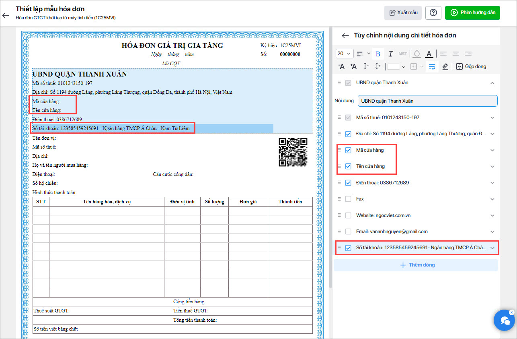
Task: Click the eraser clear-format icon
Action: coord(445,66)
